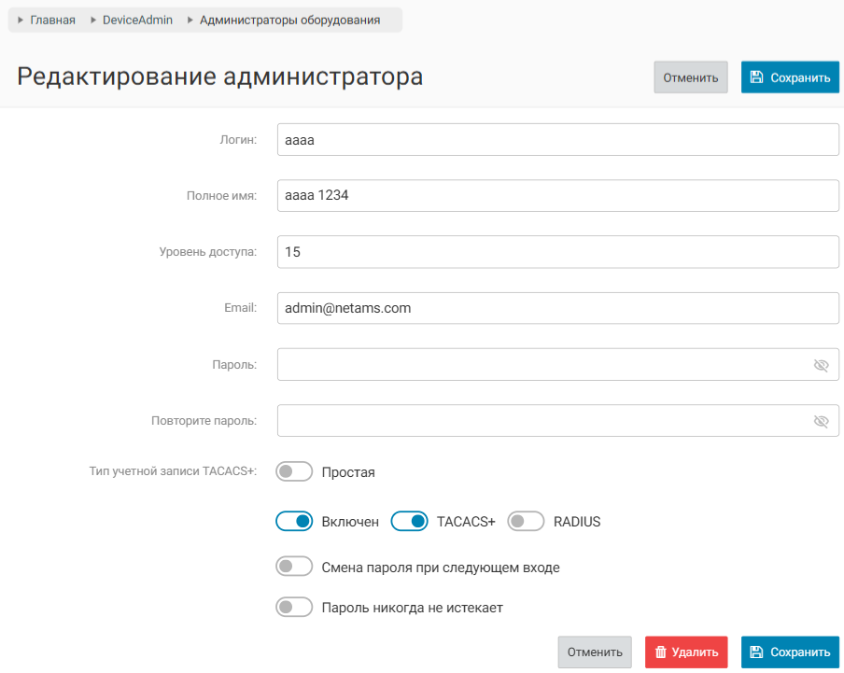This screenshot has height=673, width=844.
Task: Go to Главная breadcrumb
Action: 52,20
